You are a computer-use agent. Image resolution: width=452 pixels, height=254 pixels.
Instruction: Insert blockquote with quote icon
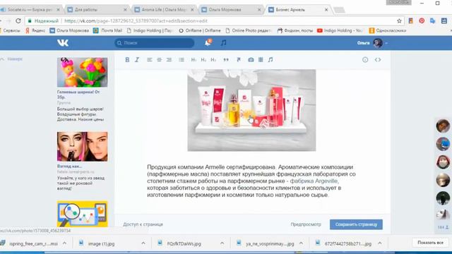(x=226, y=59)
